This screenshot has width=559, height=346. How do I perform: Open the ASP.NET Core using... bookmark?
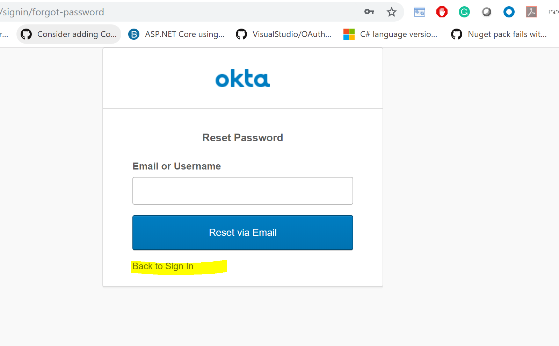[x=184, y=34]
